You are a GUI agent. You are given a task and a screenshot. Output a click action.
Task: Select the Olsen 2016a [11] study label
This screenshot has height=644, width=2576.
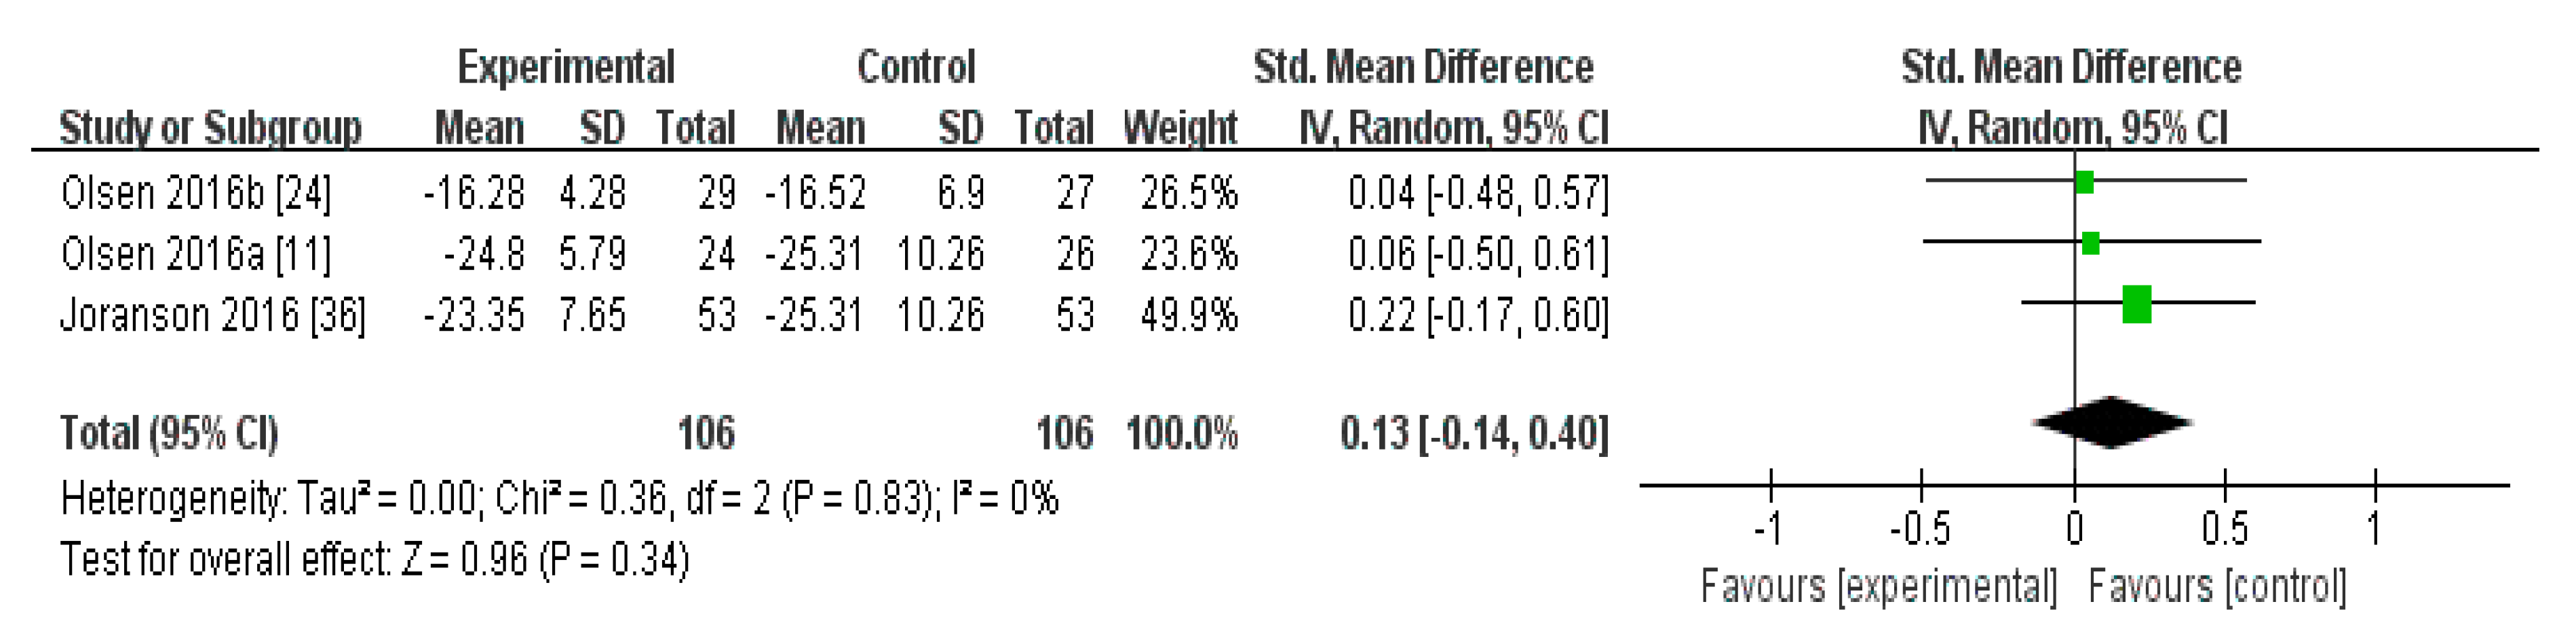(196, 254)
